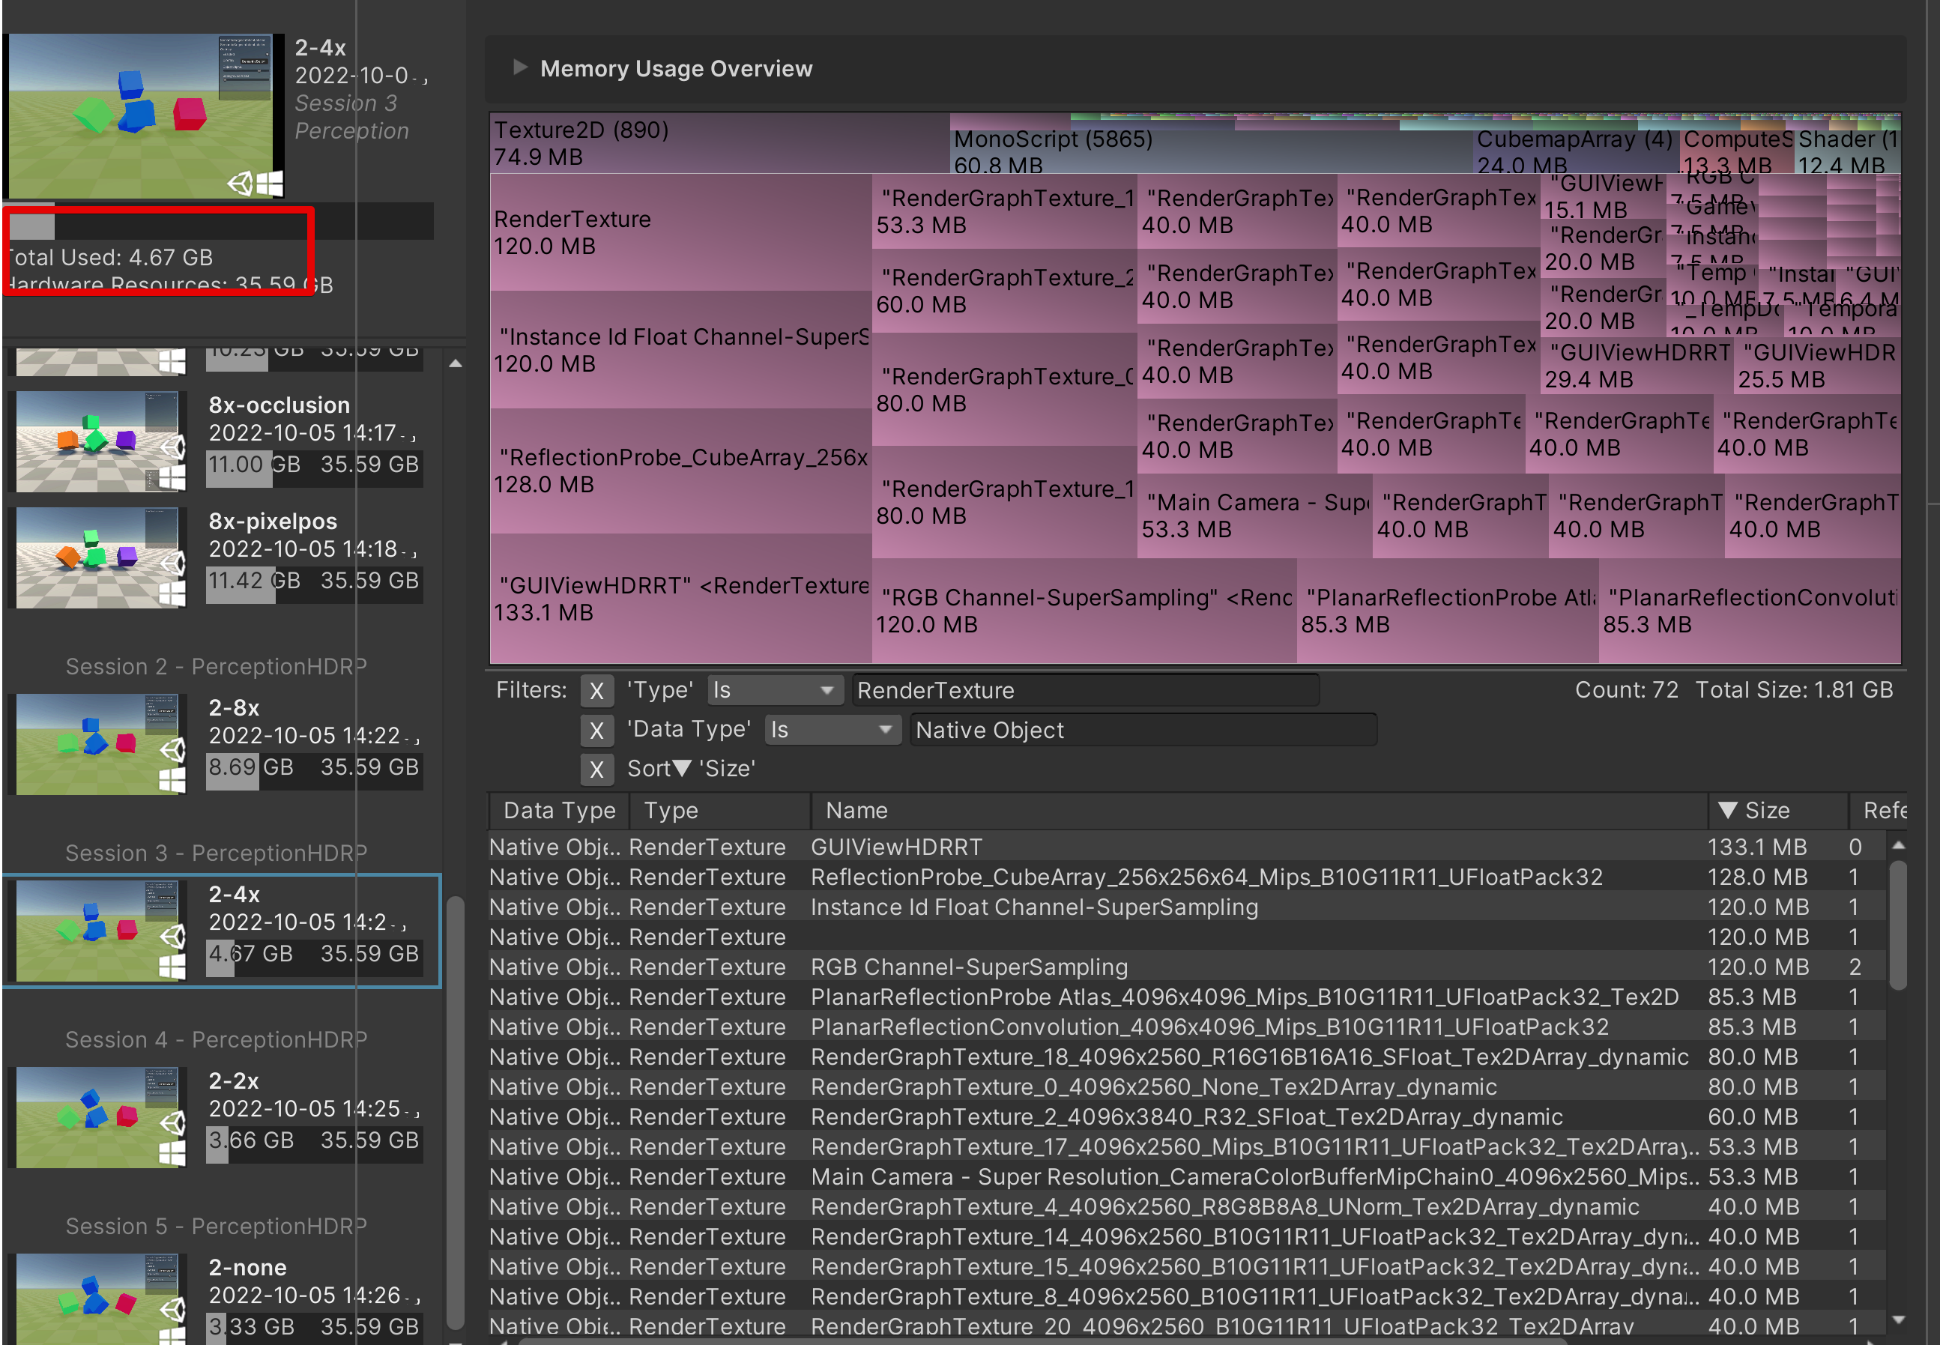Click scroll-down arrow of the table scrollbar
The image size is (1940, 1345).
[x=1898, y=1320]
